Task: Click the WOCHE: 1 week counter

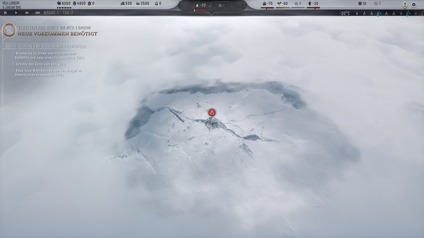Action: tap(51, 13)
